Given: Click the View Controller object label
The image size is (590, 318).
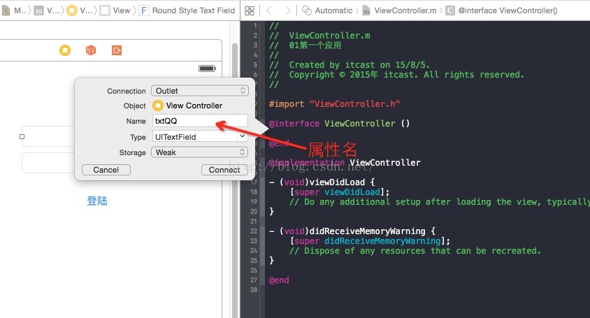Looking at the screenshot, I should coord(194,106).
